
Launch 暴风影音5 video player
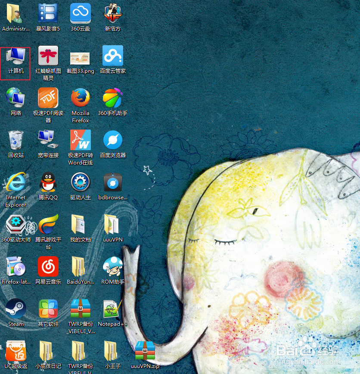[48, 13]
